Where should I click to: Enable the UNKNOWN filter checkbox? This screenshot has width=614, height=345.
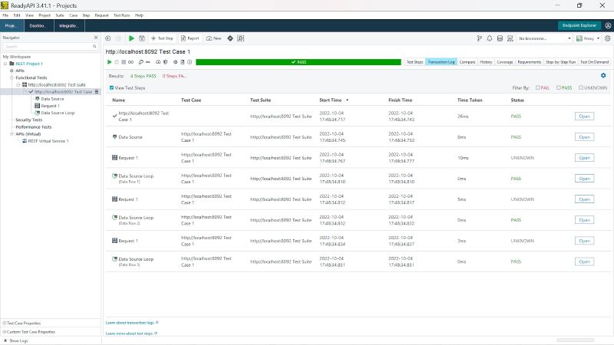(581, 87)
